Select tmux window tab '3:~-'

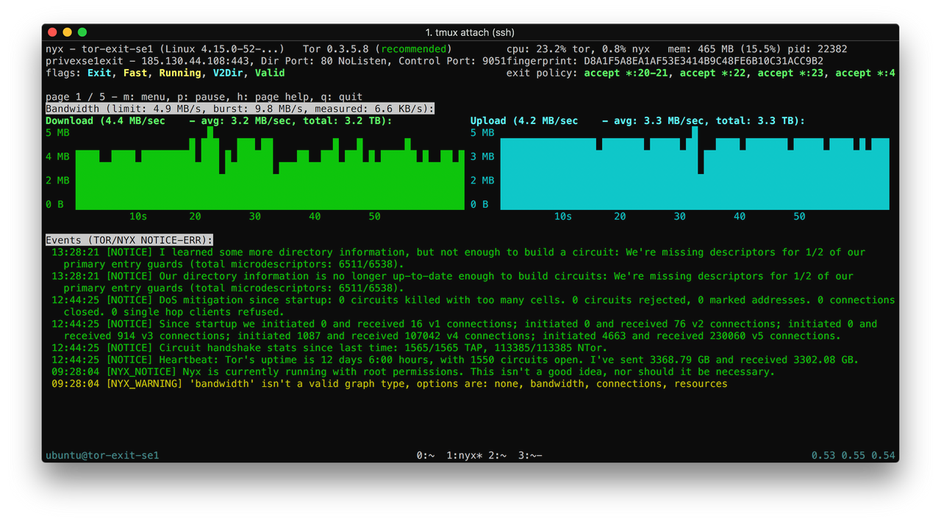(530, 455)
